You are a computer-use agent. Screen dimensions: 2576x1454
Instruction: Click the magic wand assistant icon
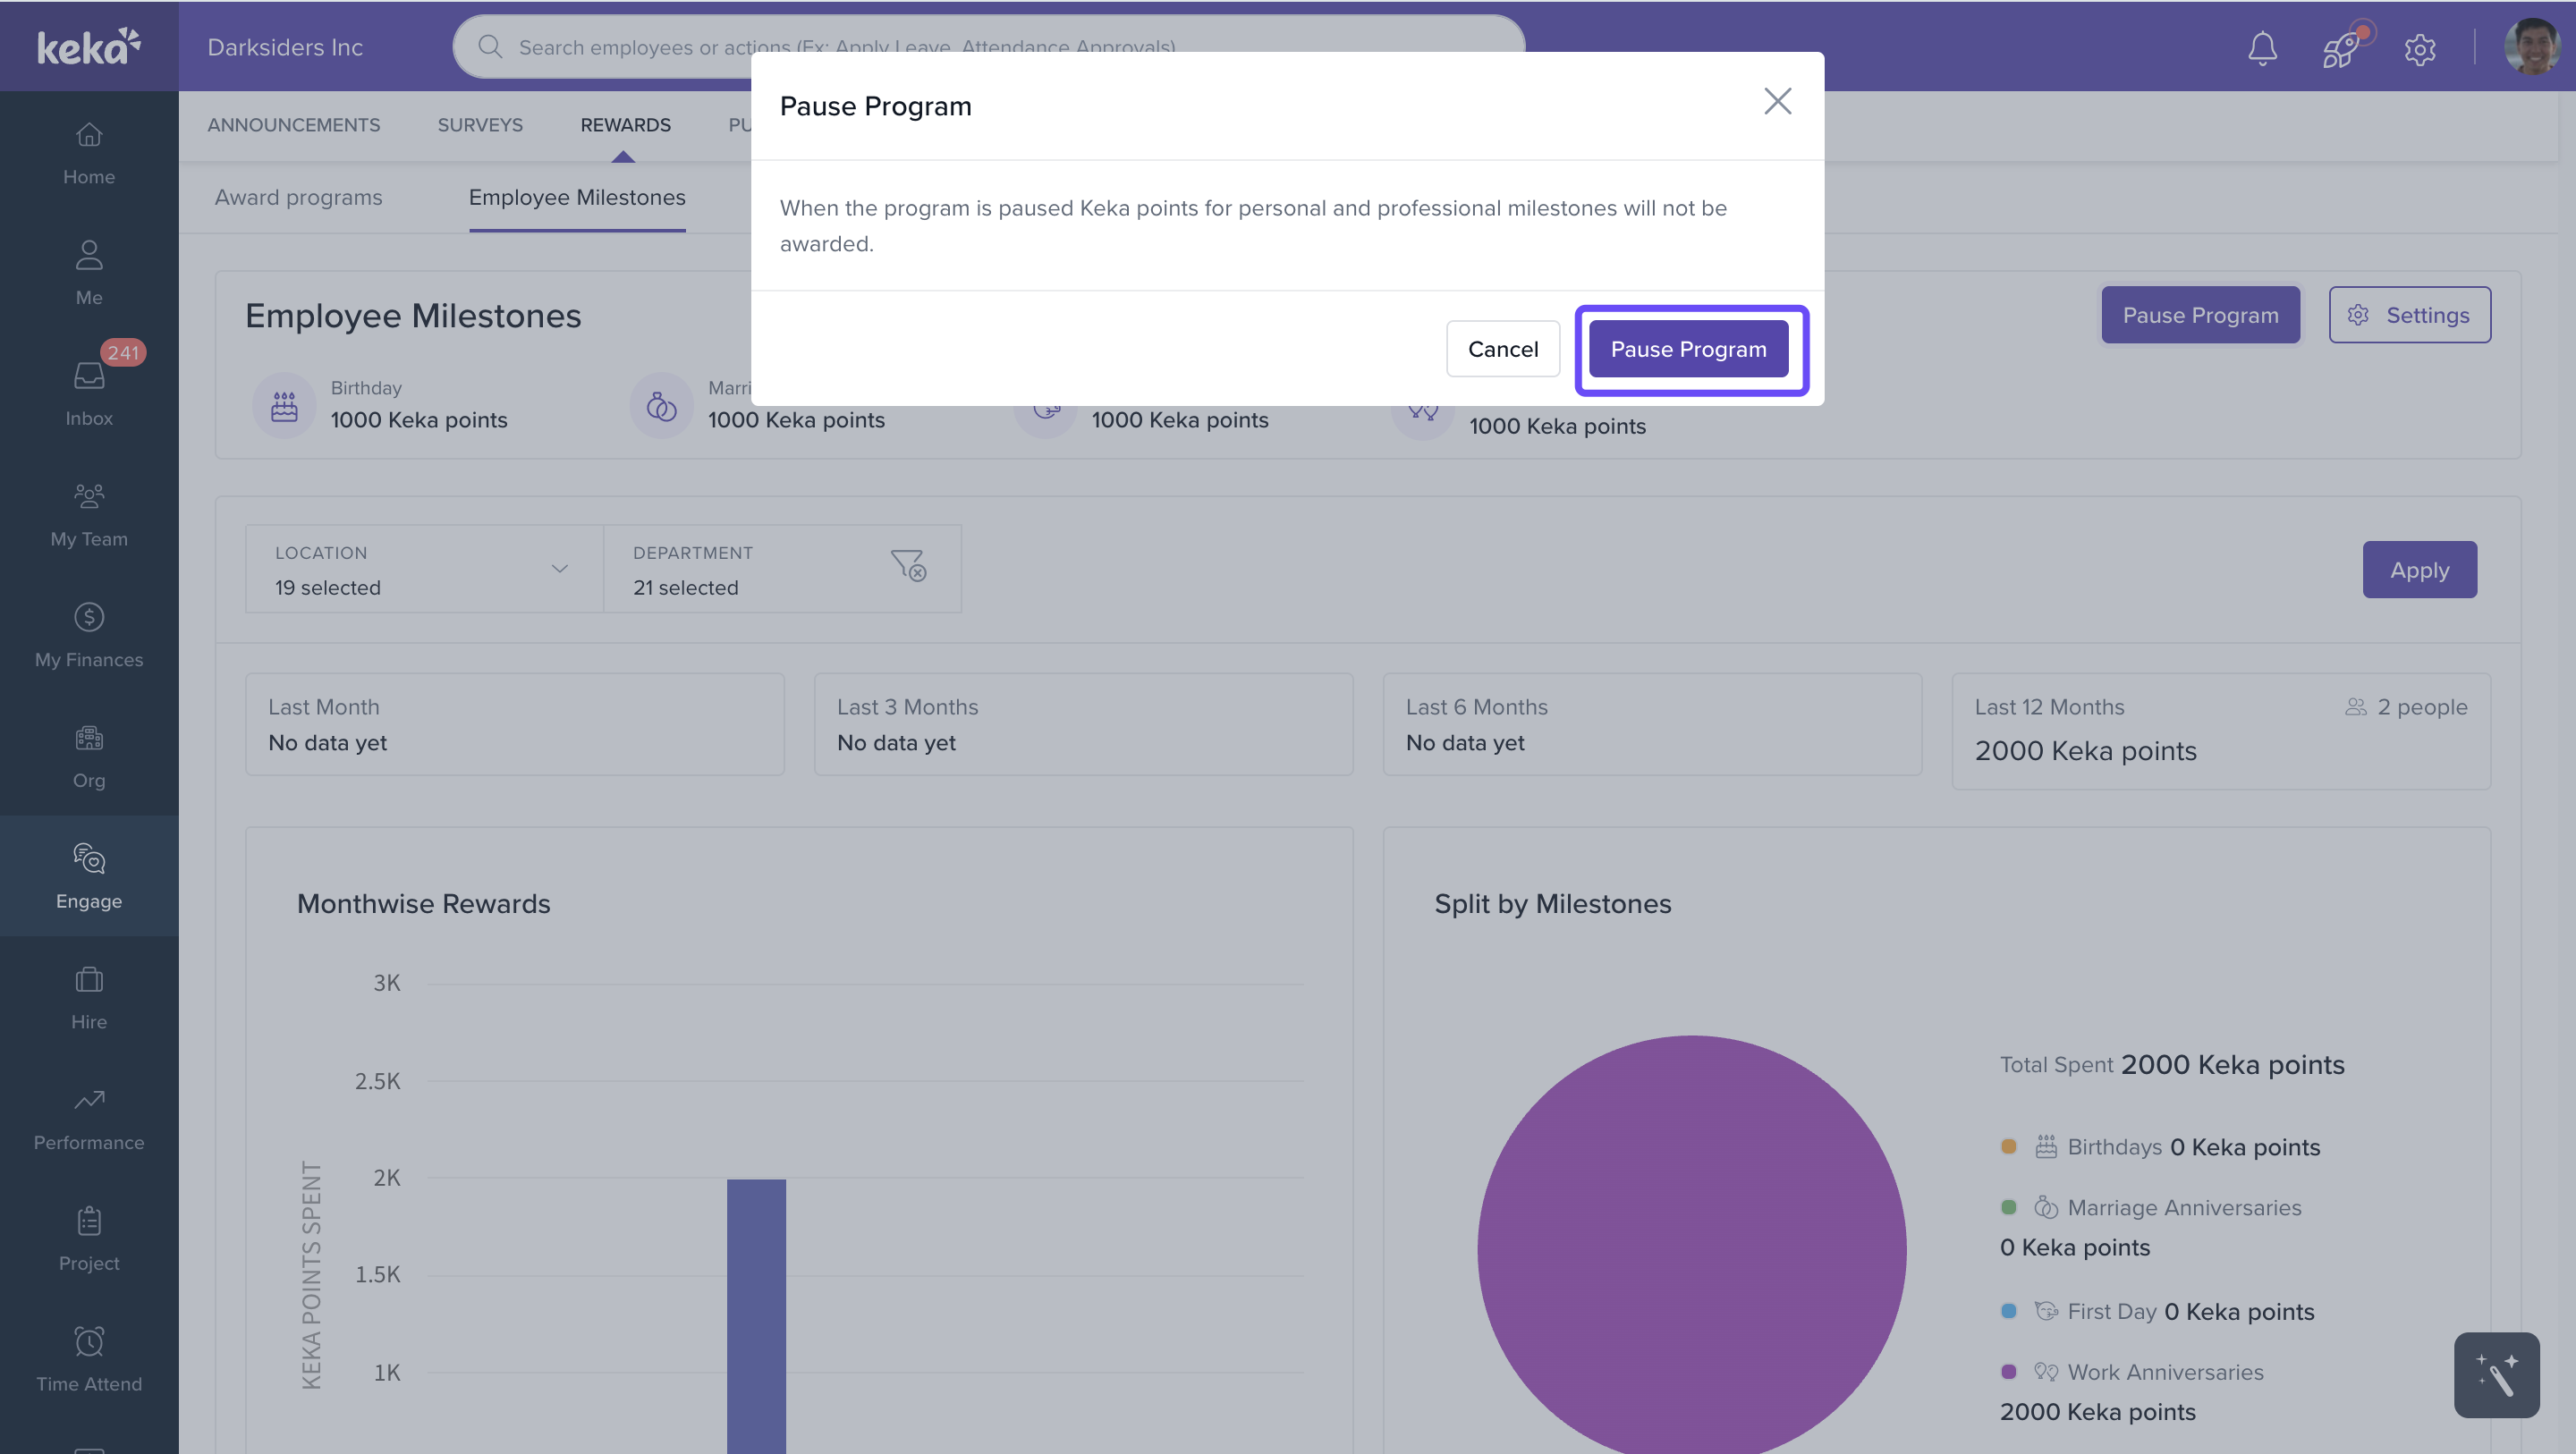[x=2496, y=1374]
